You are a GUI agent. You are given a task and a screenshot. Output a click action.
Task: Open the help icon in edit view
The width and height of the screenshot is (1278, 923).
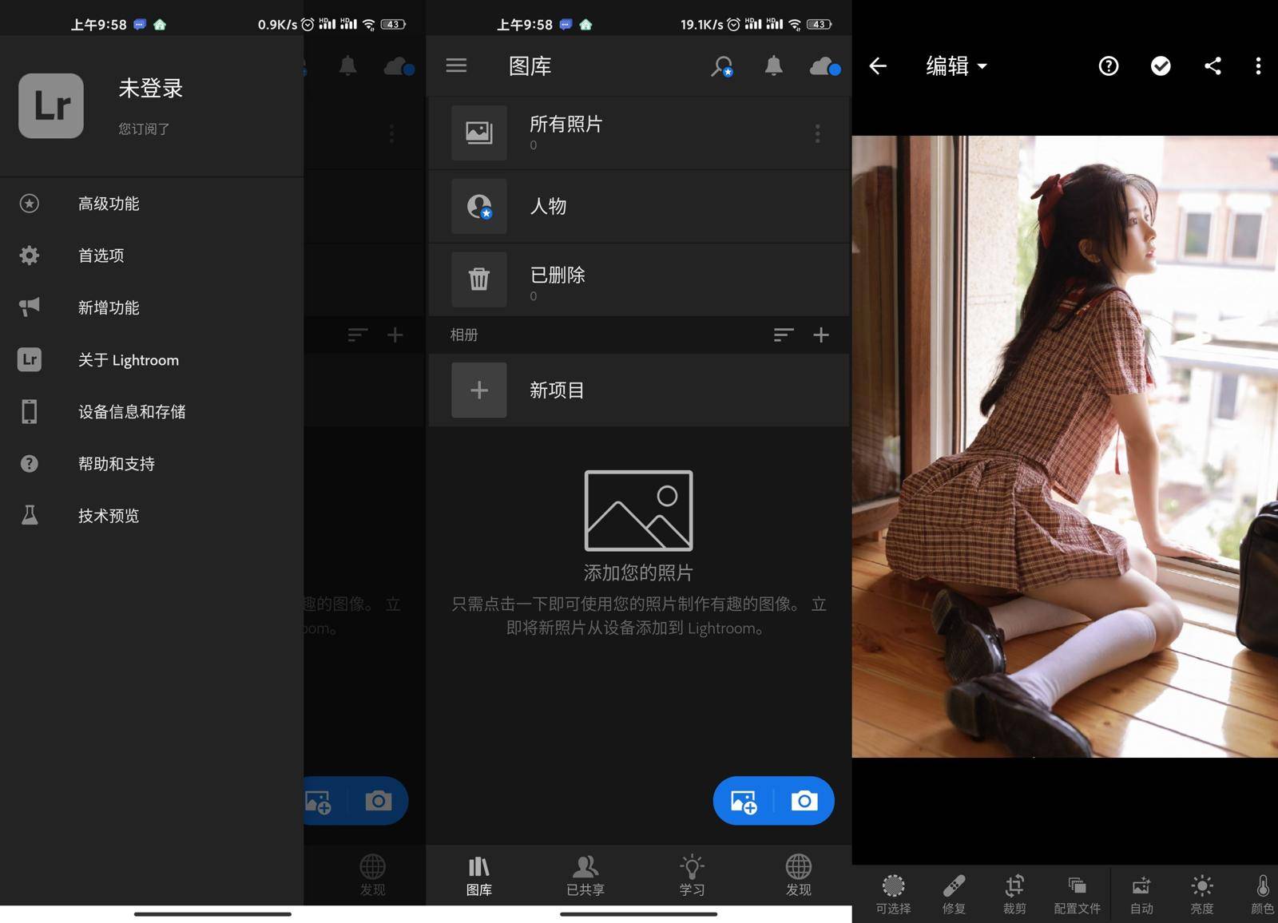pos(1108,66)
